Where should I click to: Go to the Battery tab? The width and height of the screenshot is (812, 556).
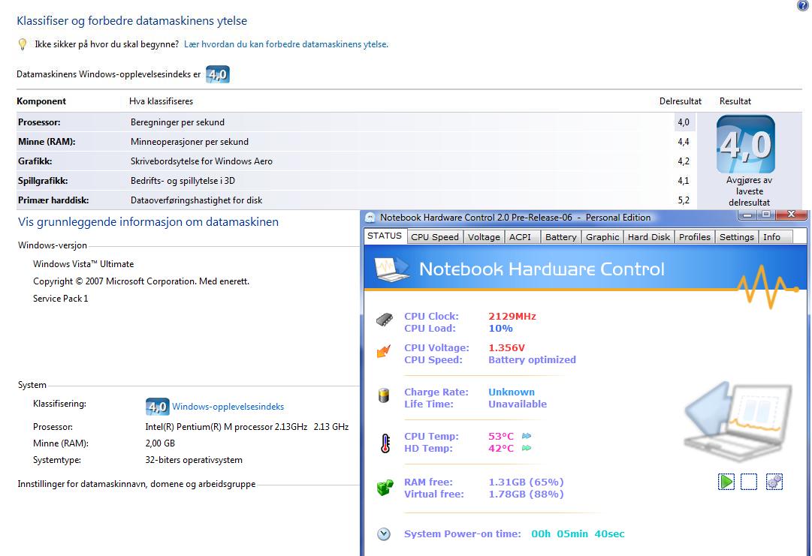pos(560,237)
